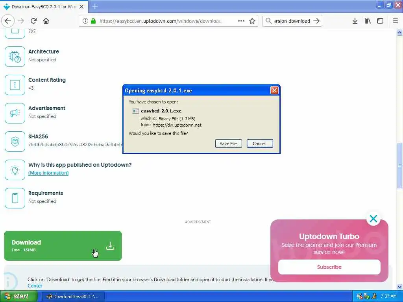Click the Forward navigation arrow
403x302 pixels.
pyautogui.click(x=21, y=21)
